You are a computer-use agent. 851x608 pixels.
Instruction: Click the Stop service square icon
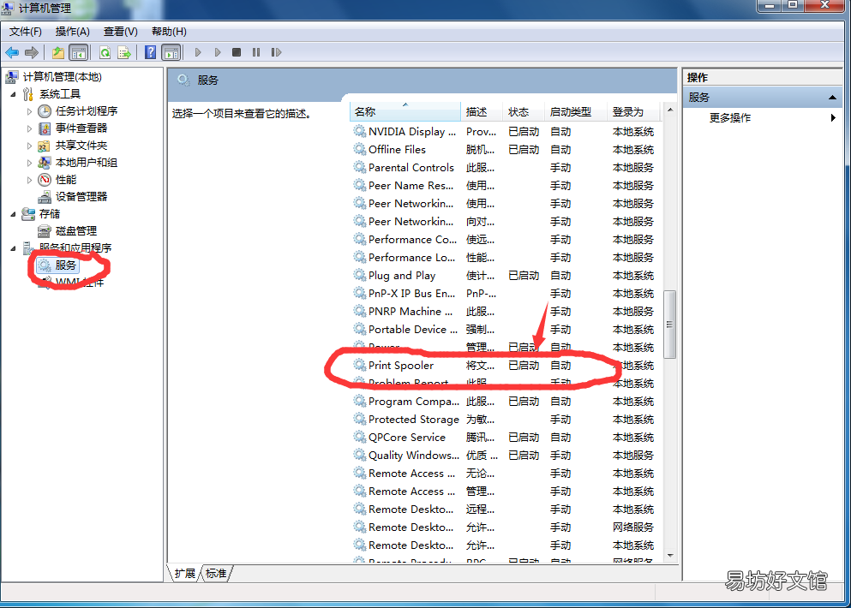tap(237, 52)
